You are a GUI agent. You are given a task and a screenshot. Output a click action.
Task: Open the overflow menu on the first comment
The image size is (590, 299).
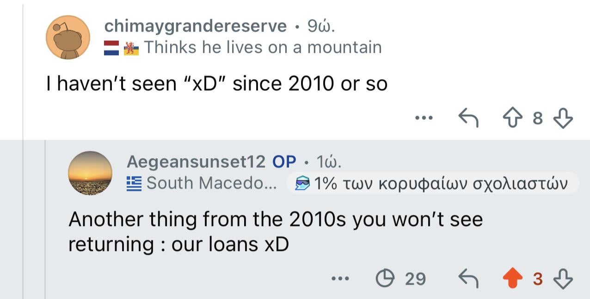point(424,117)
